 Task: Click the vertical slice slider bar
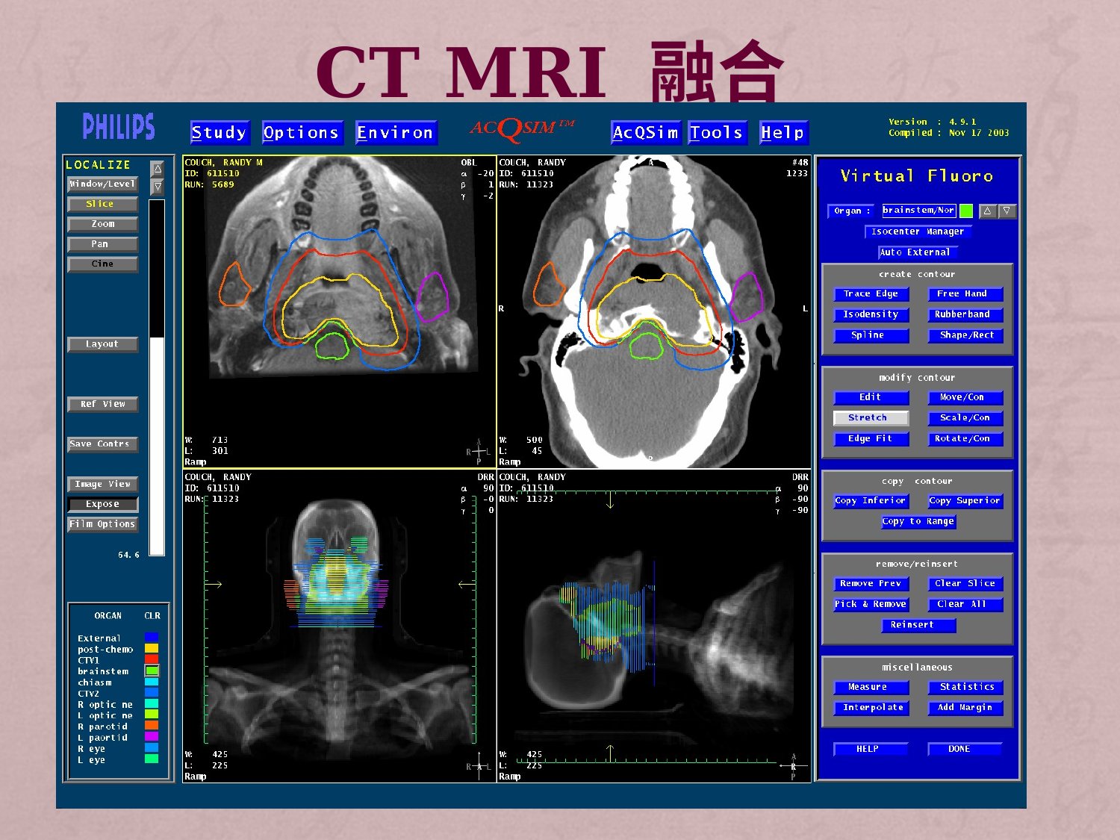tap(157, 377)
